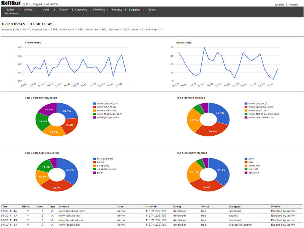The image size is (304, 228).
Task: Open the Config menu
Action: point(28,9)
